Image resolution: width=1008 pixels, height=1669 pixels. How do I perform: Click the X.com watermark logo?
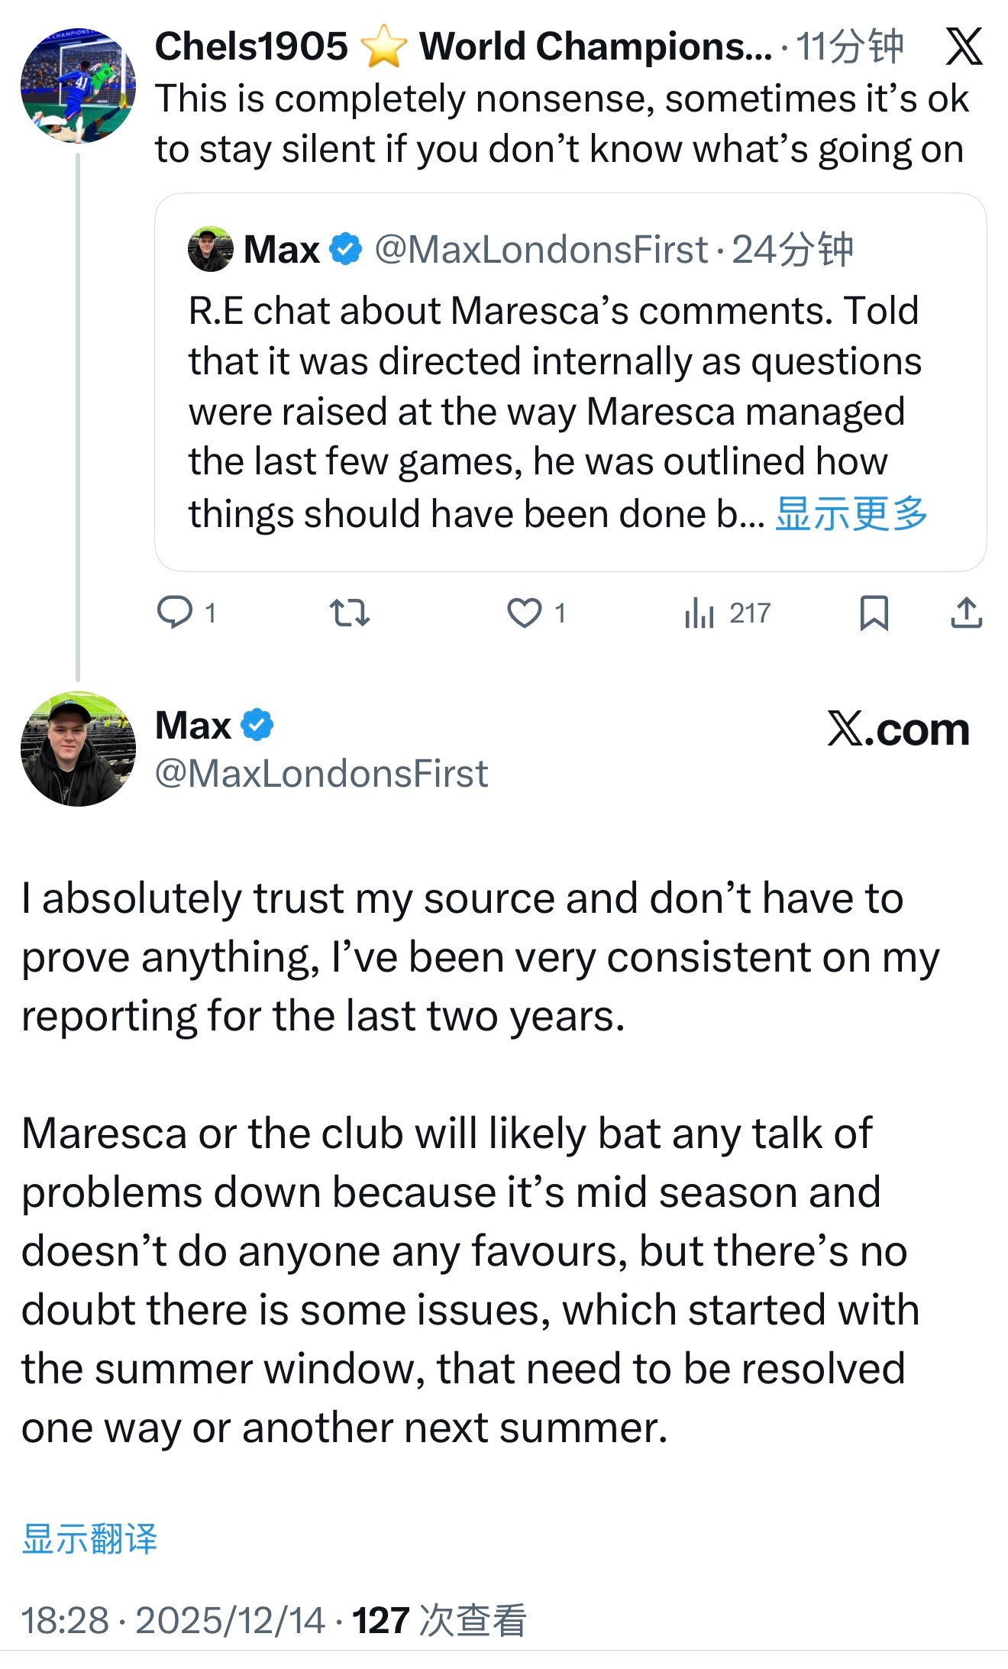(x=898, y=729)
